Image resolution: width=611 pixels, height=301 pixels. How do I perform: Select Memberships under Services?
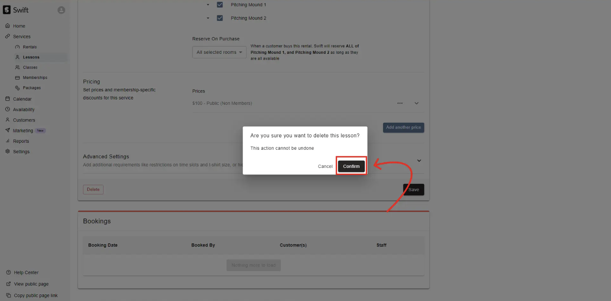[35, 78]
